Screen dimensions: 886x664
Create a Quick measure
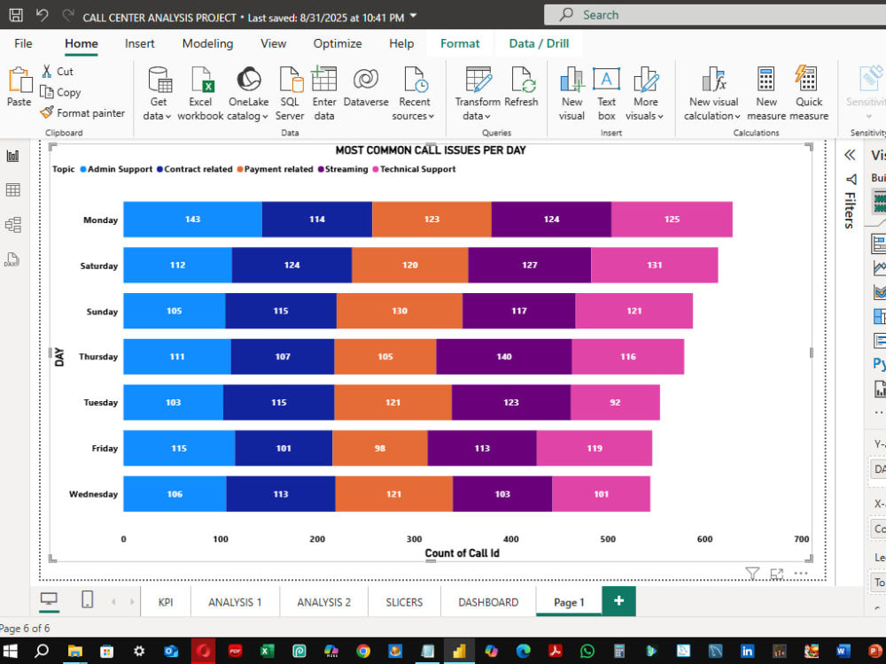pyautogui.click(x=809, y=93)
